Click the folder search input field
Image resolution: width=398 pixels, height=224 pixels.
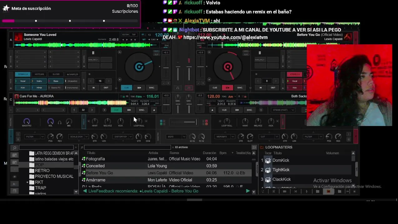pos(46,147)
